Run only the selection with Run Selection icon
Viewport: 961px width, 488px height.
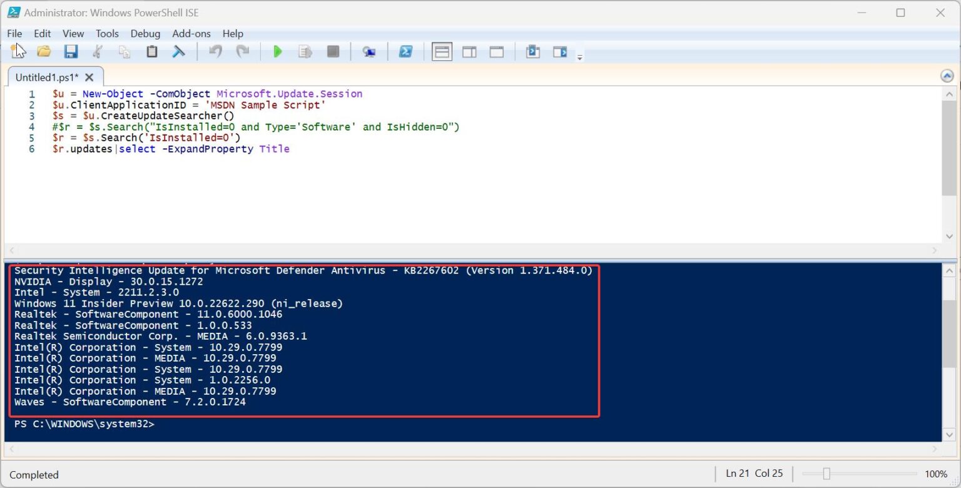tap(305, 51)
